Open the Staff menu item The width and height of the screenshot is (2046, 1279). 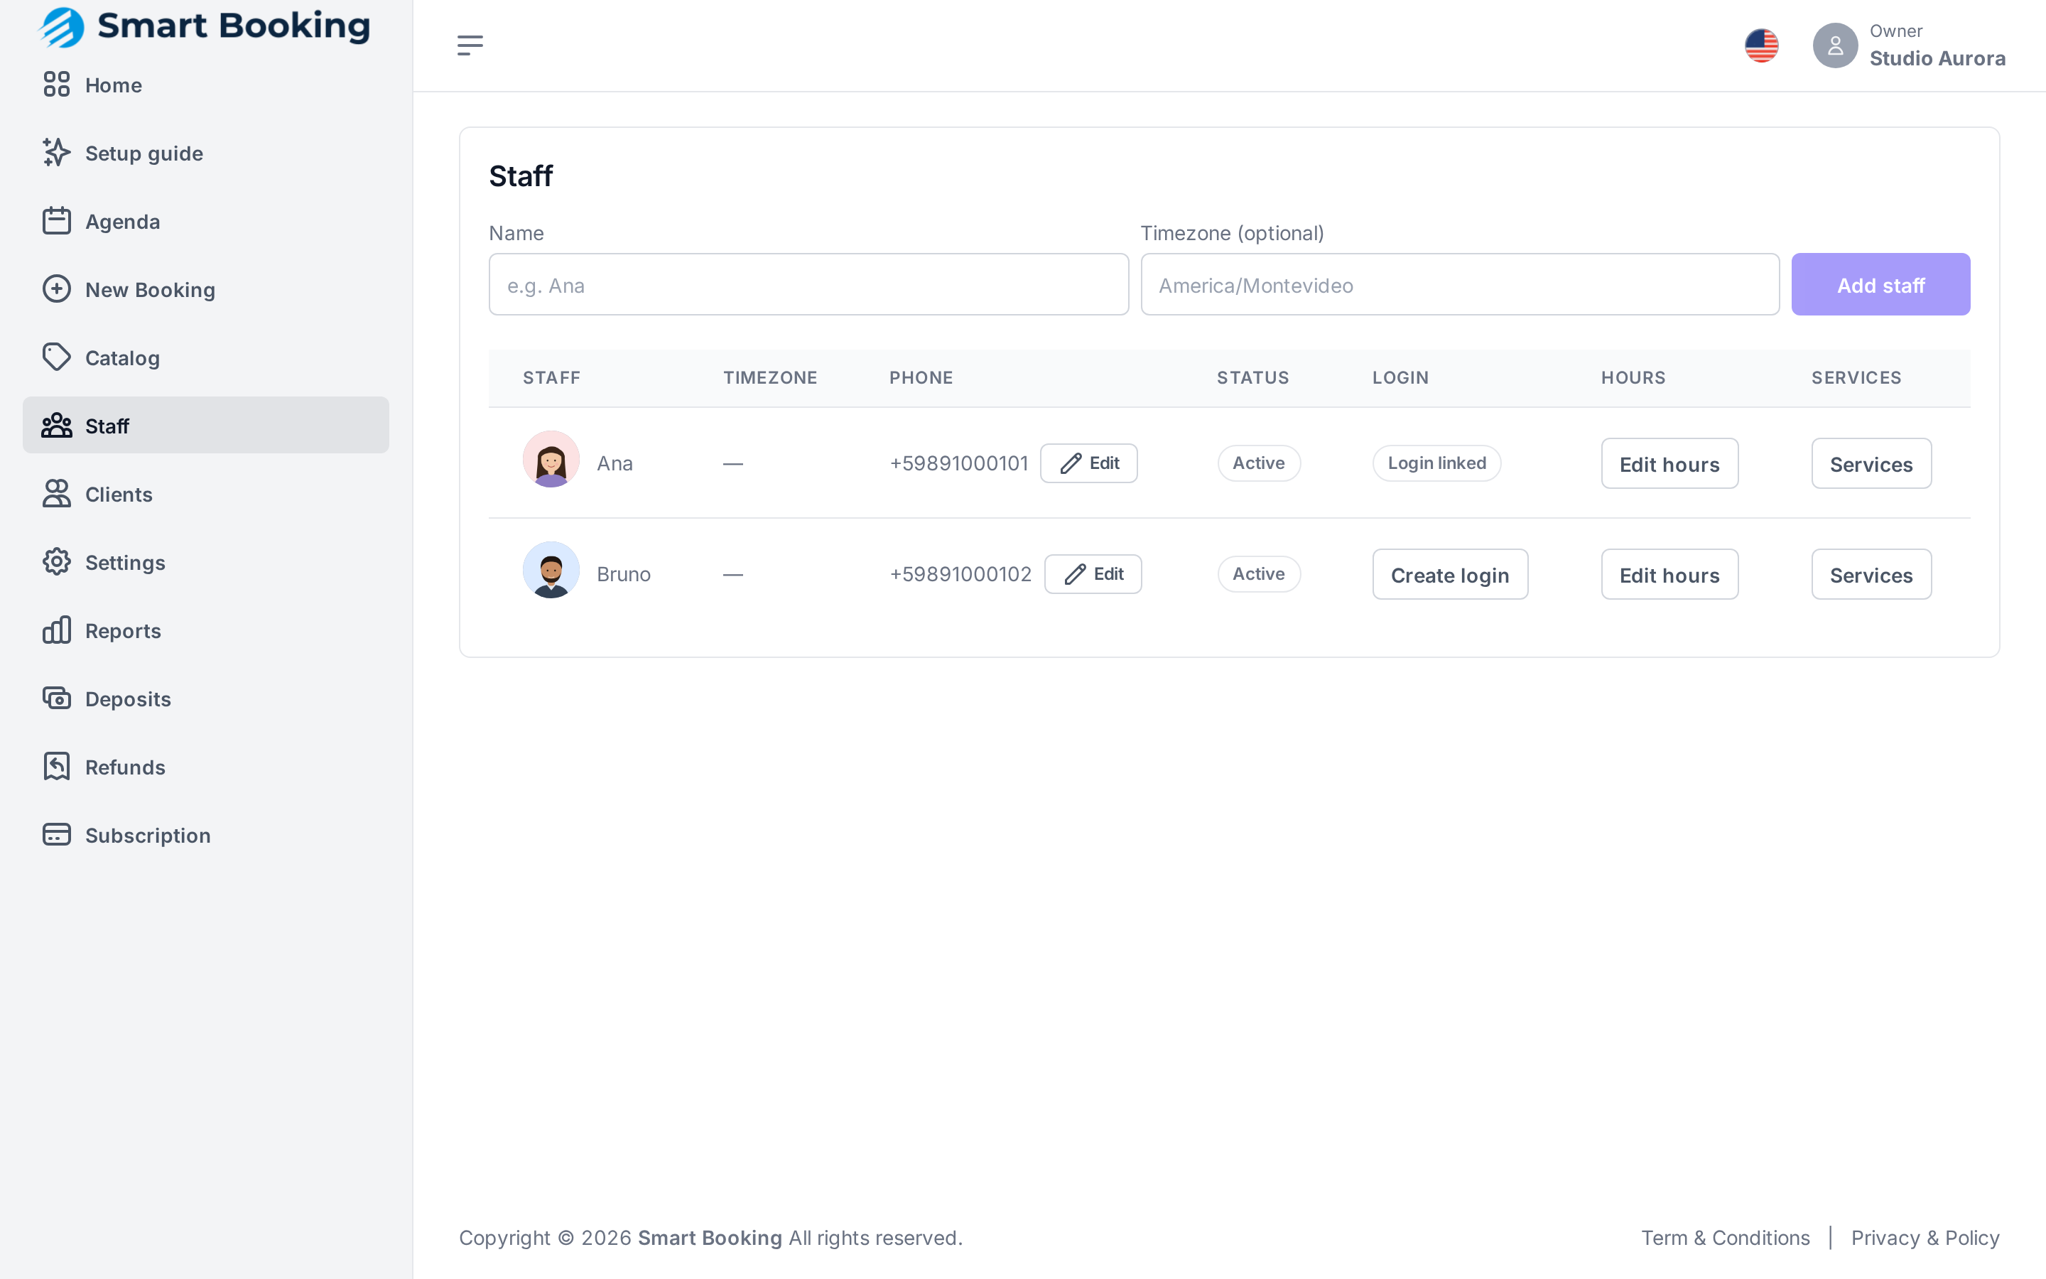[205, 426]
